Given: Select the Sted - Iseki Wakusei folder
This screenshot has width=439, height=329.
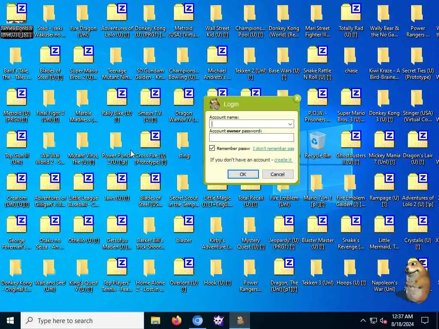Looking at the screenshot, I should [50, 20].
